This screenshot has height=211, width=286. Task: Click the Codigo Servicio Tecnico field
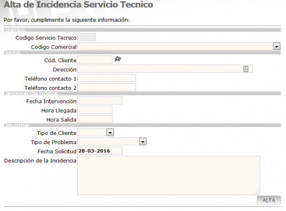[86, 37]
